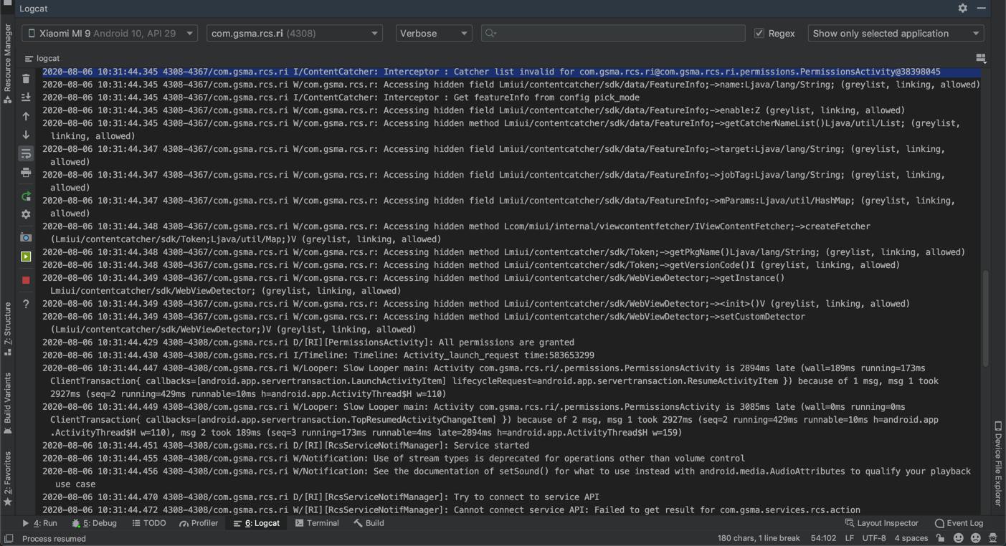
Task: Open the Terminal tool window
Action: click(x=317, y=523)
